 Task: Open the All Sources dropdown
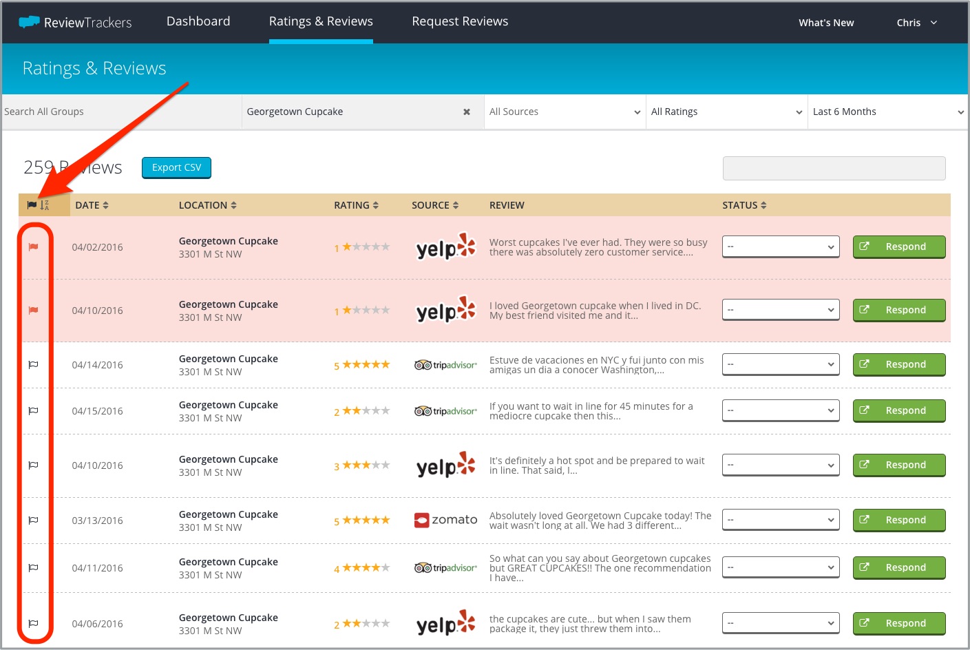click(x=565, y=112)
